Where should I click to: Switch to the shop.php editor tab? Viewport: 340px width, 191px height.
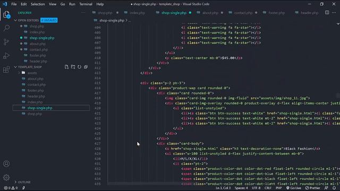click(x=105, y=13)
